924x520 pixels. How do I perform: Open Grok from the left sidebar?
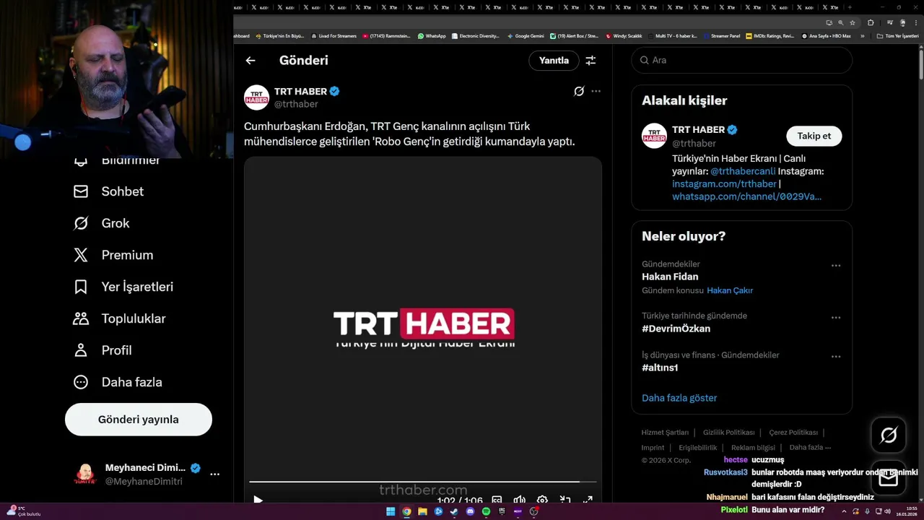101,223
